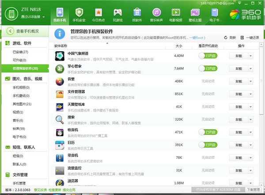The height and width of the screenshot is (195, 265).
Task: Click the 搜索 magnifier app icon
Action: click(60, 120)
